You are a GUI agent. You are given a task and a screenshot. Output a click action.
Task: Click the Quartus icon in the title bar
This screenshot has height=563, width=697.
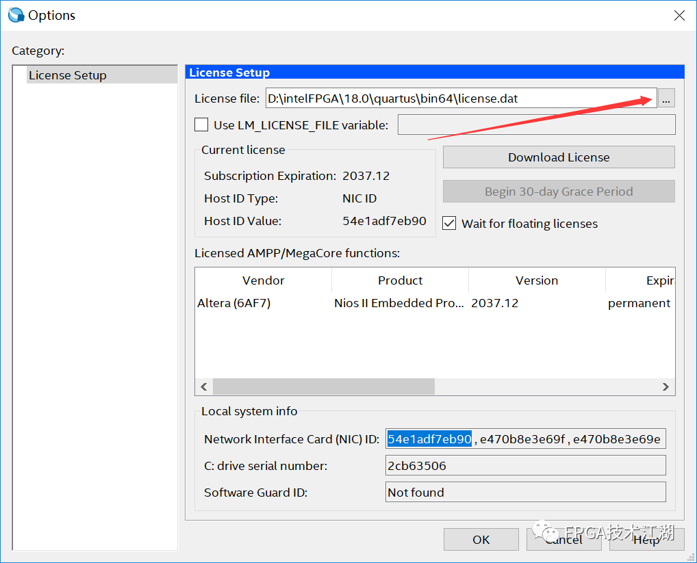pyautogui.click(x=16, y=15)
